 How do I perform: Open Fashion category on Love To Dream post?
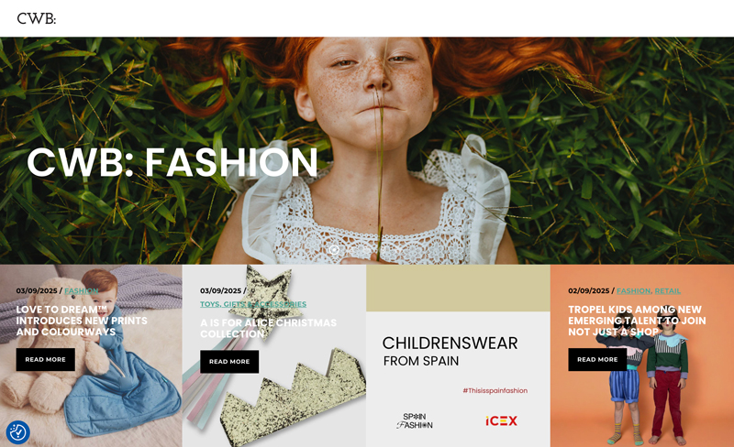pos(82,291)
